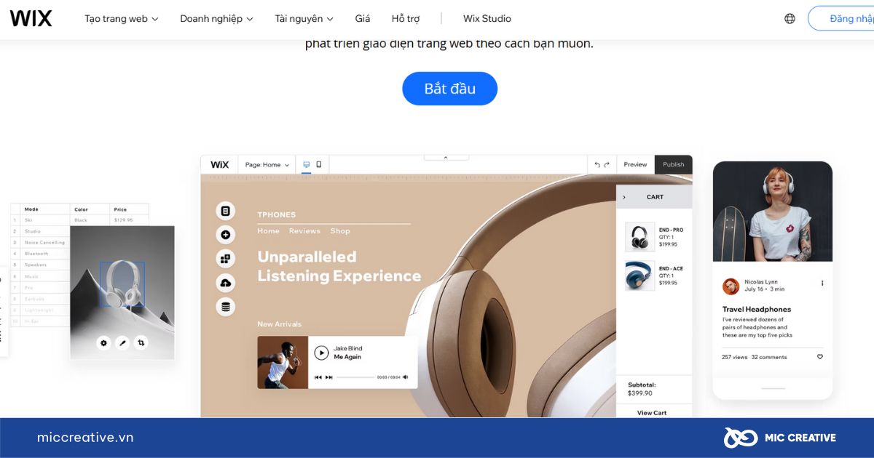Image resolution: width=874 pixels, height=458 pixels.
Task: Click the settings gear on image card
Action: click(x=103, y=342)
